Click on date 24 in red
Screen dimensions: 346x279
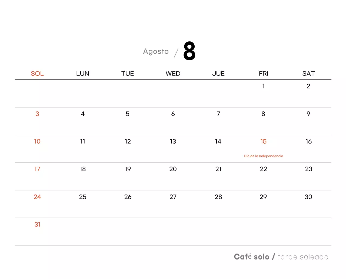click(37, 197)
